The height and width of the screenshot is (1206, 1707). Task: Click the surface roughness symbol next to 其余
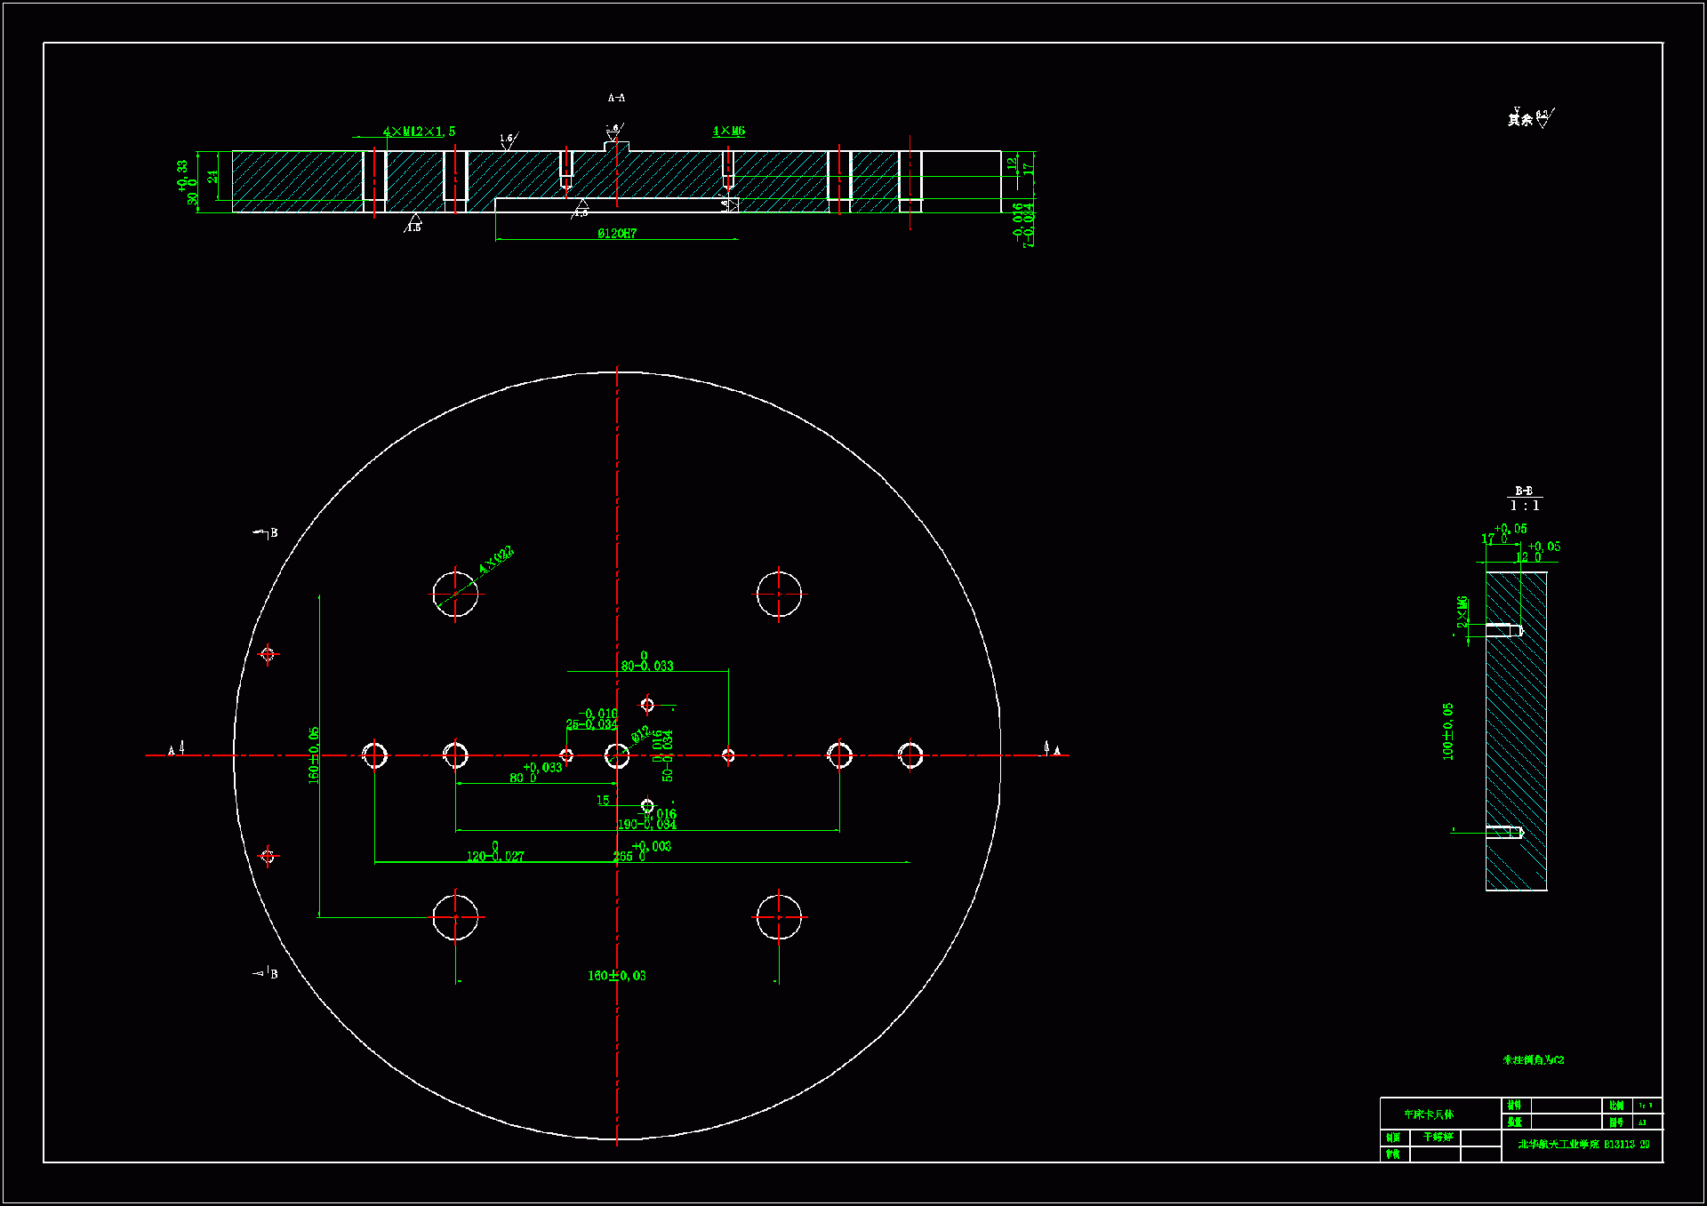pos(1543,118)
